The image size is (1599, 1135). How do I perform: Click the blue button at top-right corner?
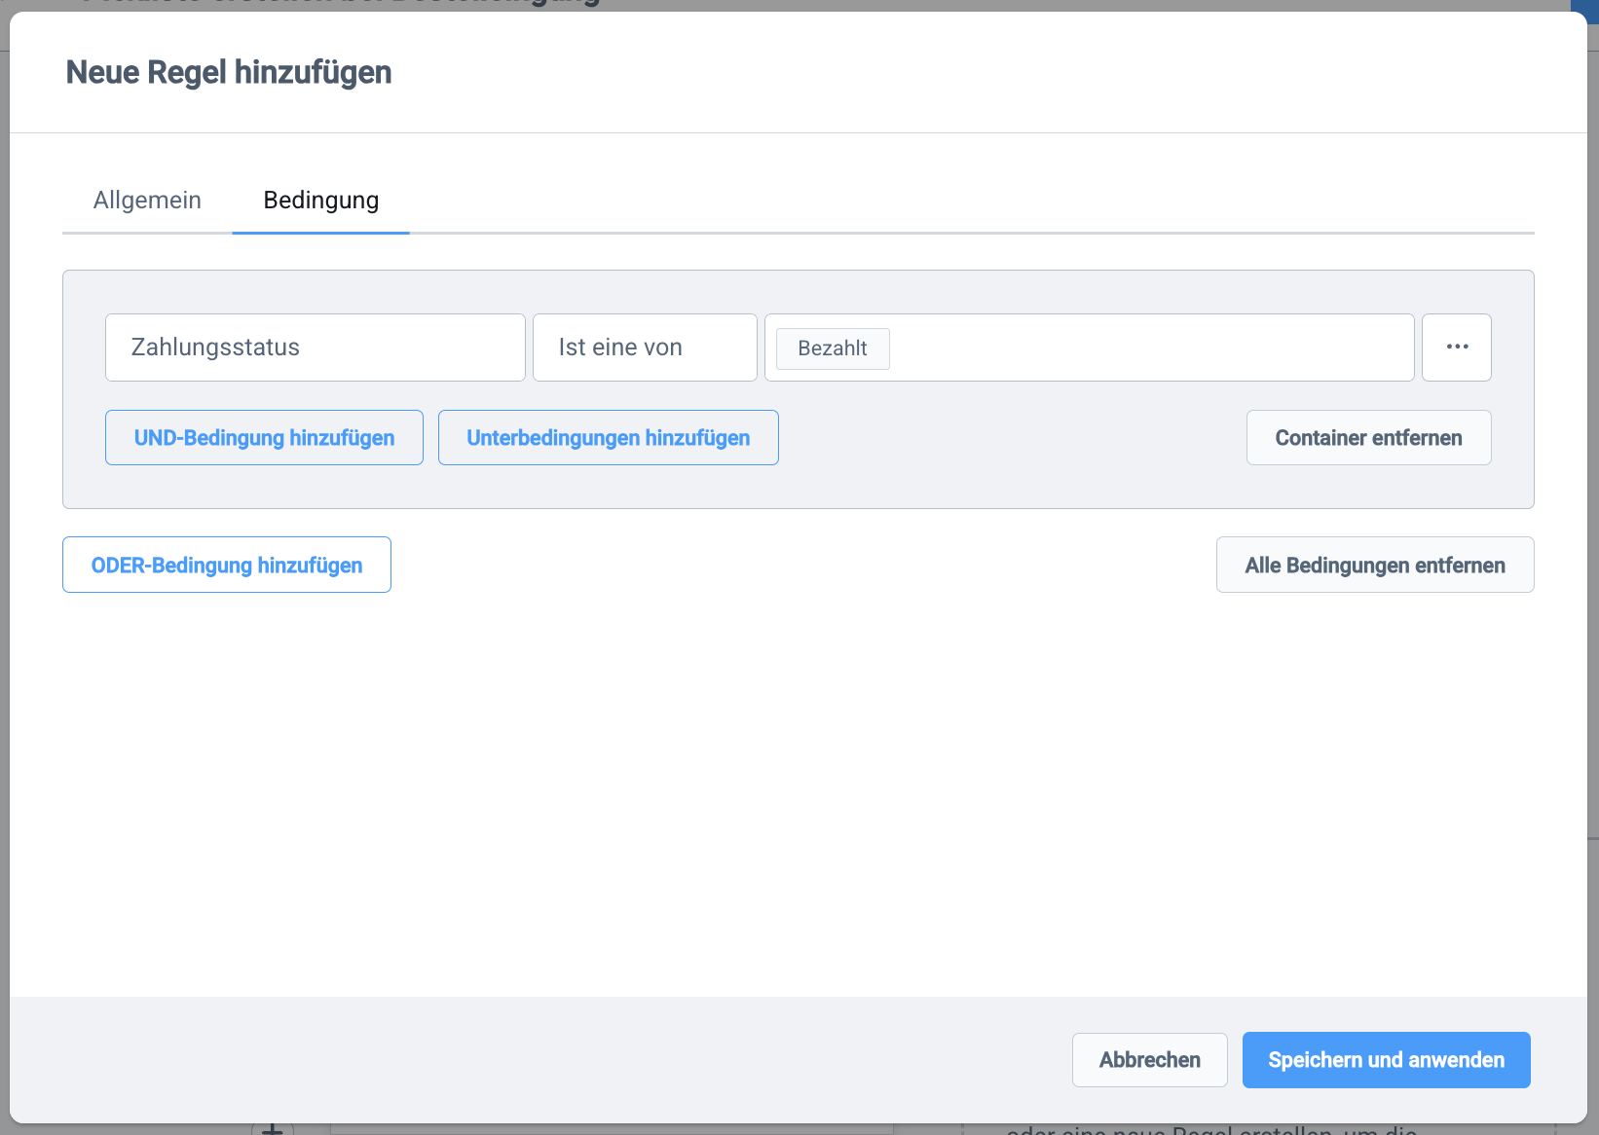coord(1584,5)
